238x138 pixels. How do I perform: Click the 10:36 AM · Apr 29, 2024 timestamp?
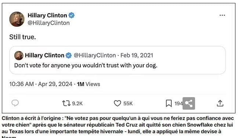(x=41, y=84)
